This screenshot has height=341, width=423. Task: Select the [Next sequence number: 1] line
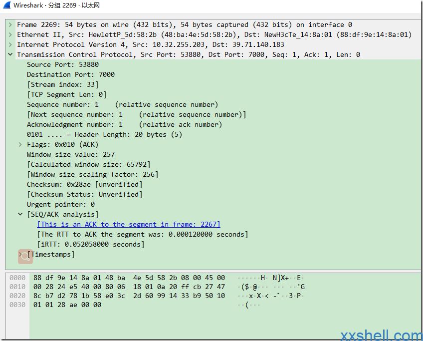(137, 115)
